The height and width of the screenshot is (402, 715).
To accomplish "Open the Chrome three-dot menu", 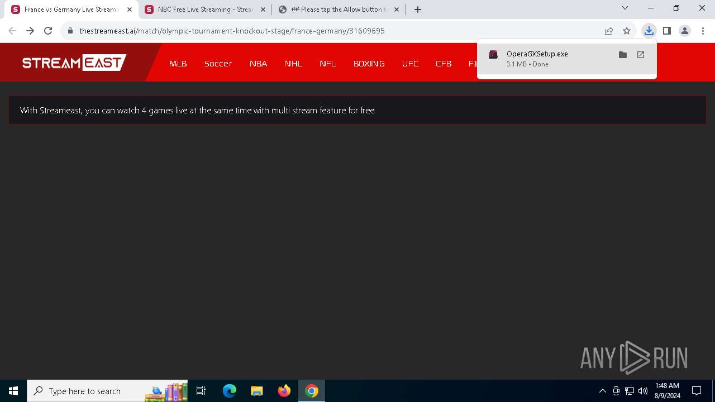I will pyautogui.click(x=702, y=31).
